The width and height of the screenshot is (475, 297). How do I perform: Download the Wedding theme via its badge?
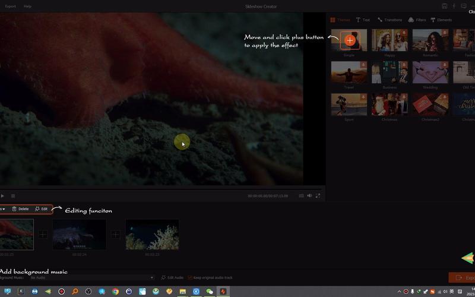(x=444, y=65)
